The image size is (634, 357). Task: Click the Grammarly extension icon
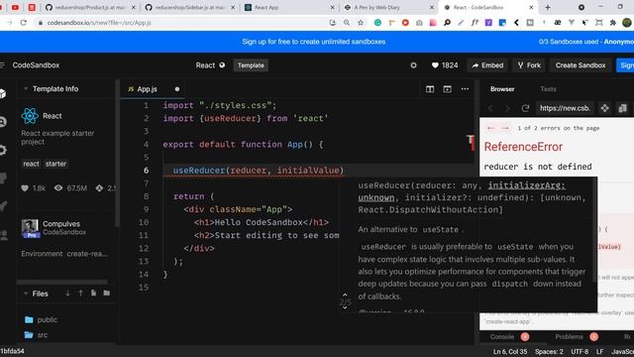click(377, 23)
